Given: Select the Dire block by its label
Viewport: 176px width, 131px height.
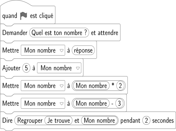Looking at the screenshot, I should click(7, 121).
